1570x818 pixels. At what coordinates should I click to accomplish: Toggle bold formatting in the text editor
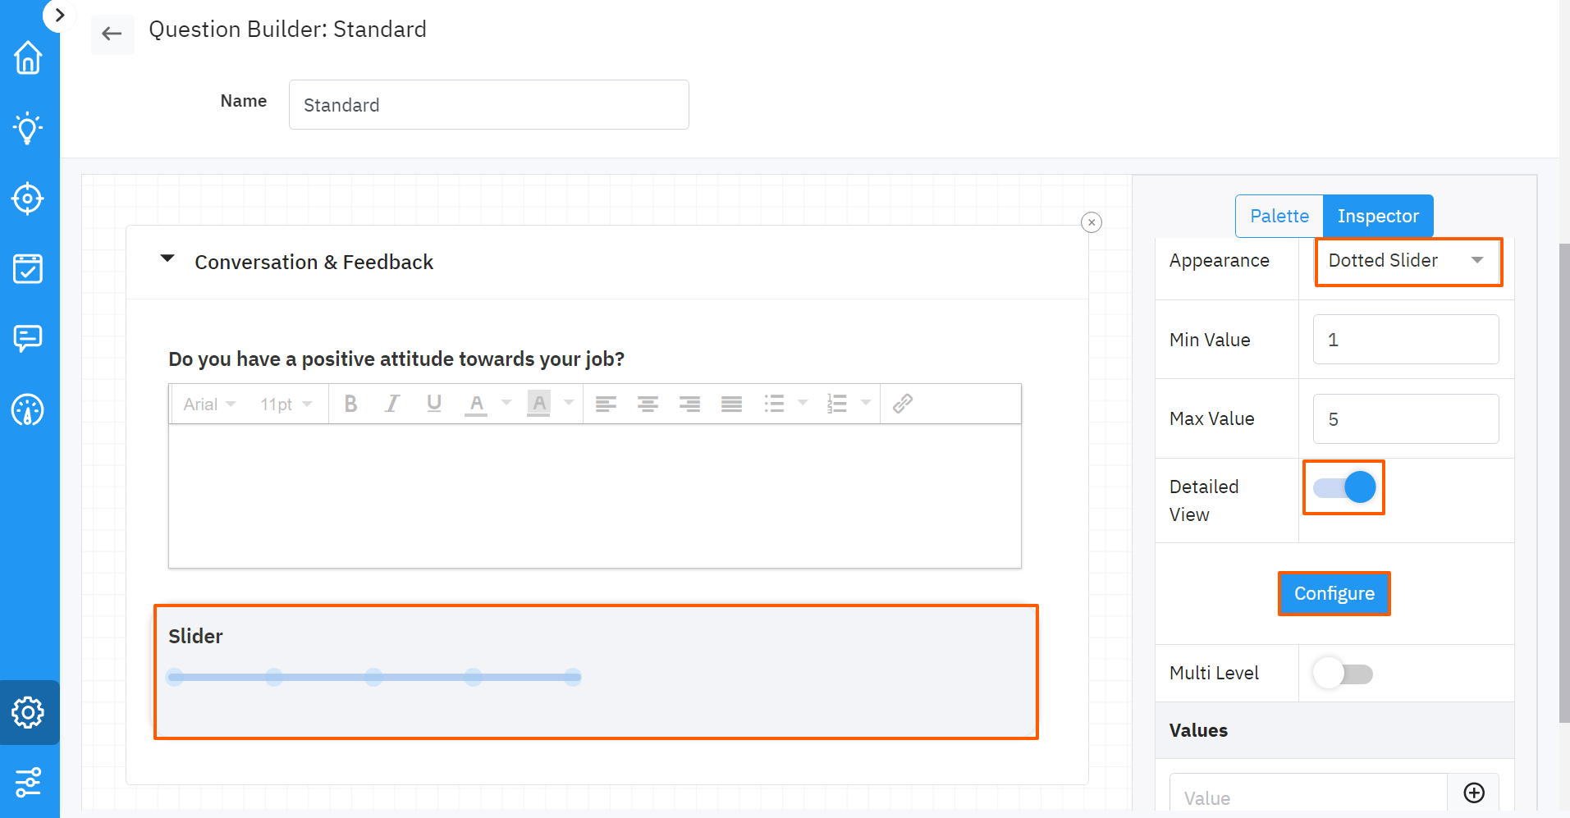[x=350, y=403]
